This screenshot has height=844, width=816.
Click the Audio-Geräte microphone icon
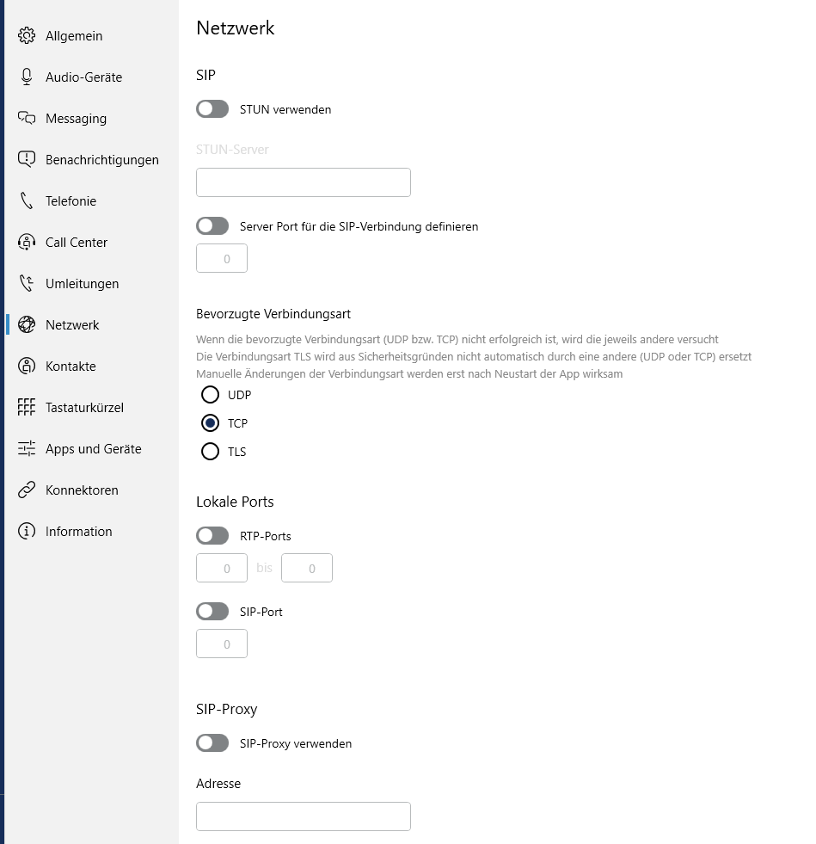click(27, 77)
